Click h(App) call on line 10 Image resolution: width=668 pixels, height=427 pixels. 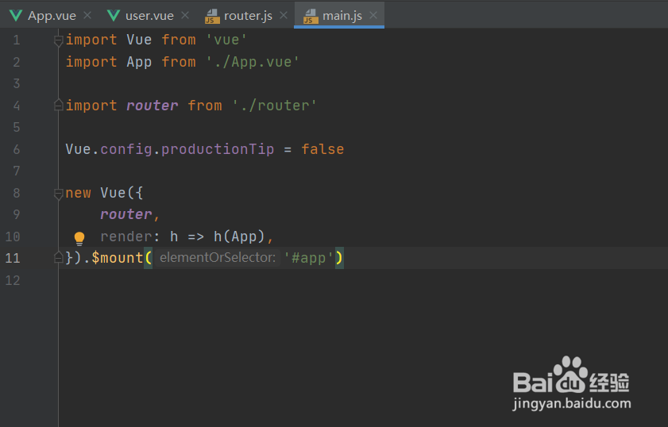pos(239,237)
